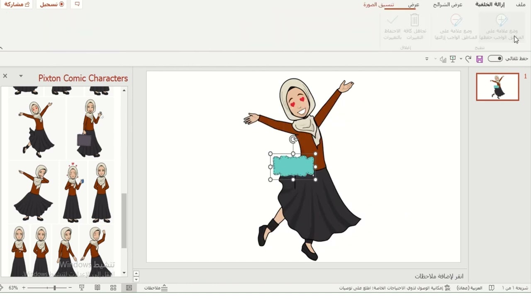Screen dimensions: 531x299
Task: Click the spell check book icon
Action: pos(492,287)
